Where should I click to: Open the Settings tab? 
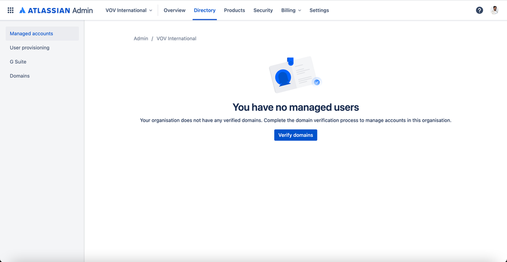(319, 10)
